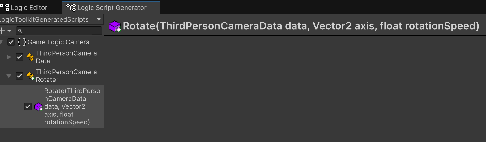
Task: Click the Logic Editor tab's node icon
Action: [5, 7]
